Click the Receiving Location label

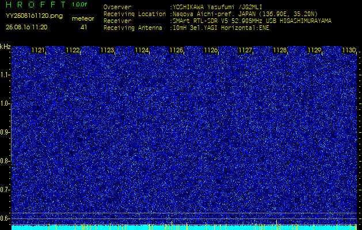click(x=135, y=14)
